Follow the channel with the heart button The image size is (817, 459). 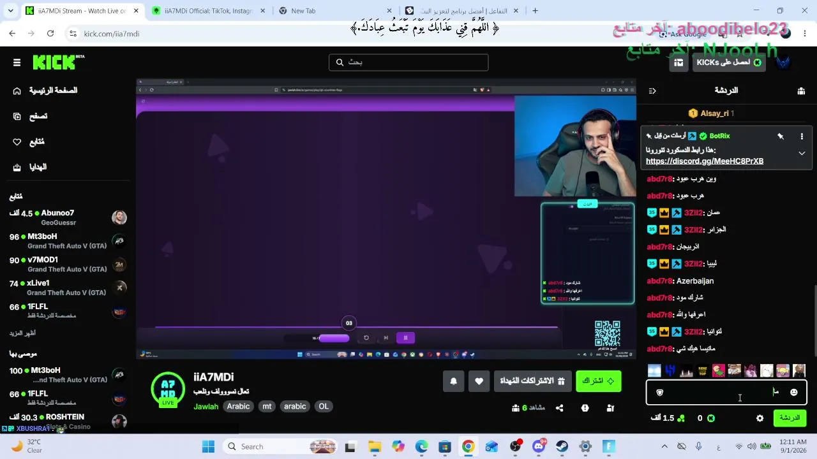point(479,381)
